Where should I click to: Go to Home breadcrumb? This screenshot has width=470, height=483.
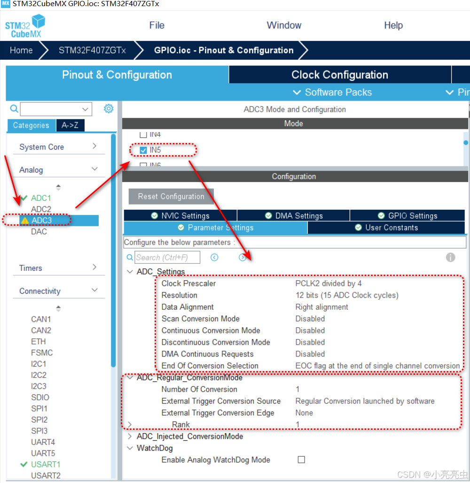coord(21,50)
